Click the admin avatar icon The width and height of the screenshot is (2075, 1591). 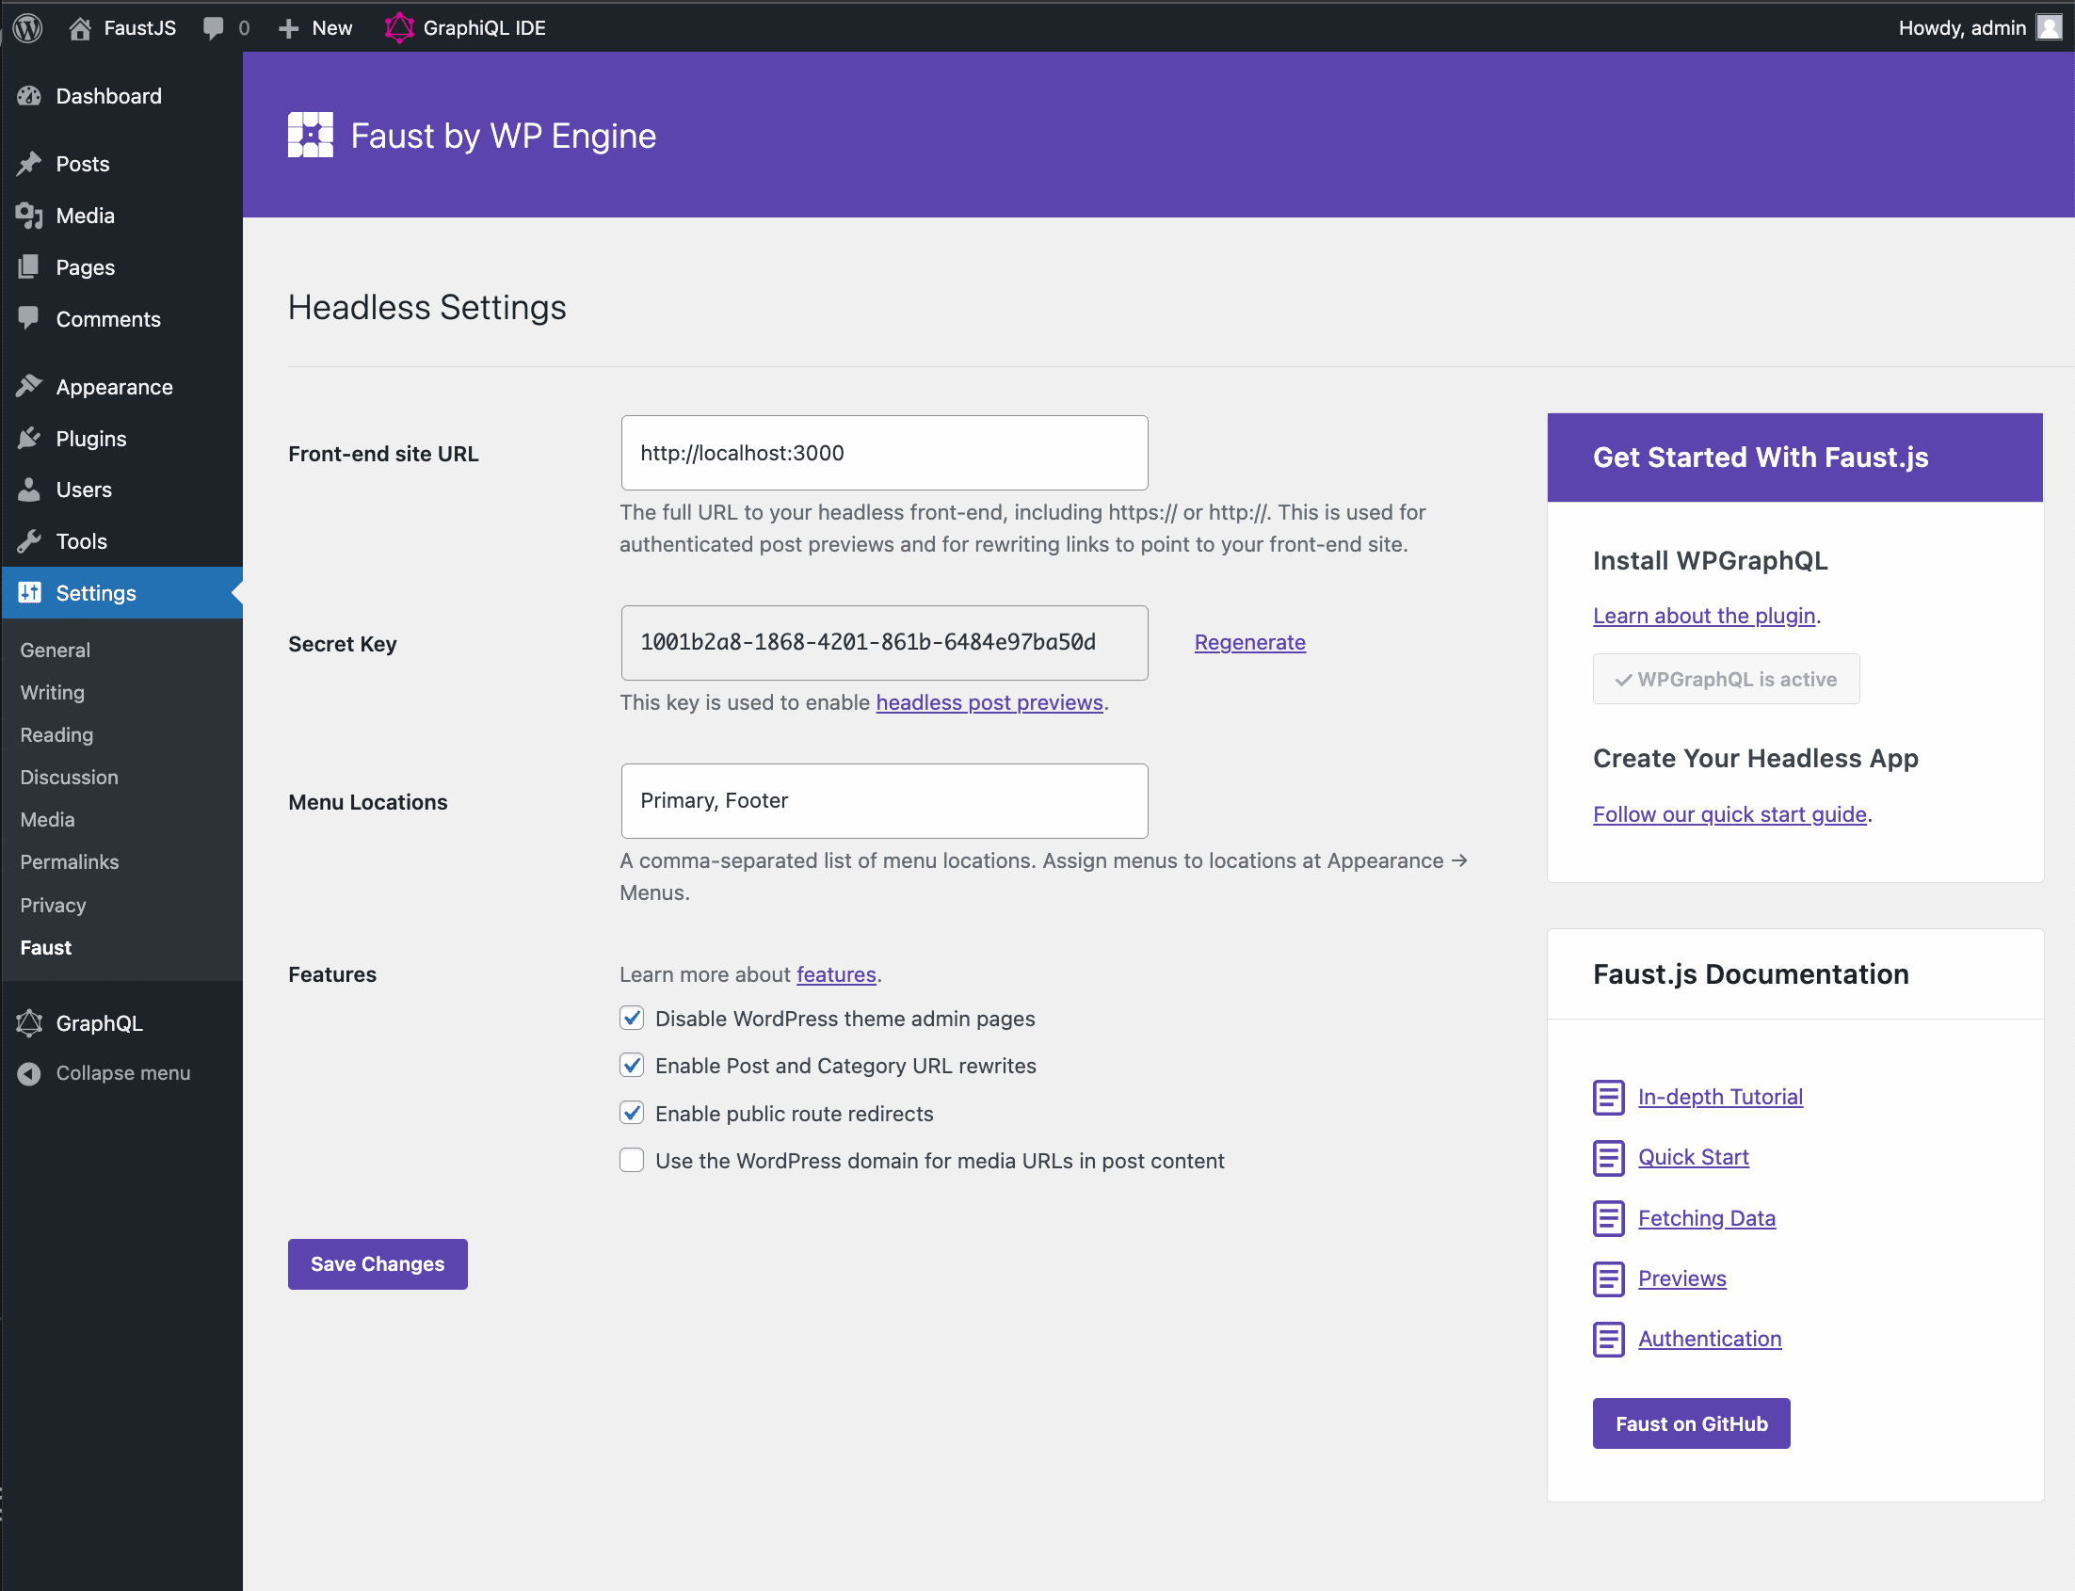click(x=2049, y=27)
